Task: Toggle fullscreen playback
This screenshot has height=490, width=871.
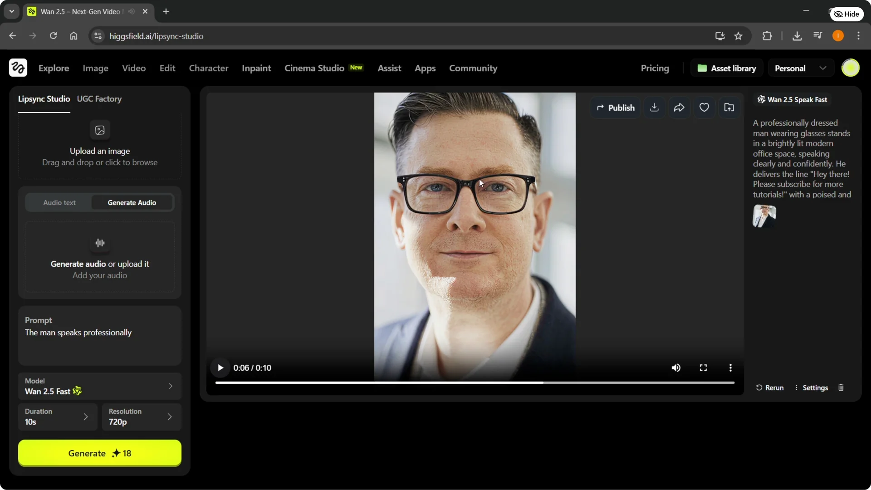Action: pos(703,367)
